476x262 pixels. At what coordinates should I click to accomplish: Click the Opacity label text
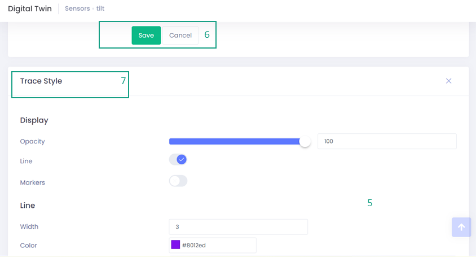[x=33, y=141]
